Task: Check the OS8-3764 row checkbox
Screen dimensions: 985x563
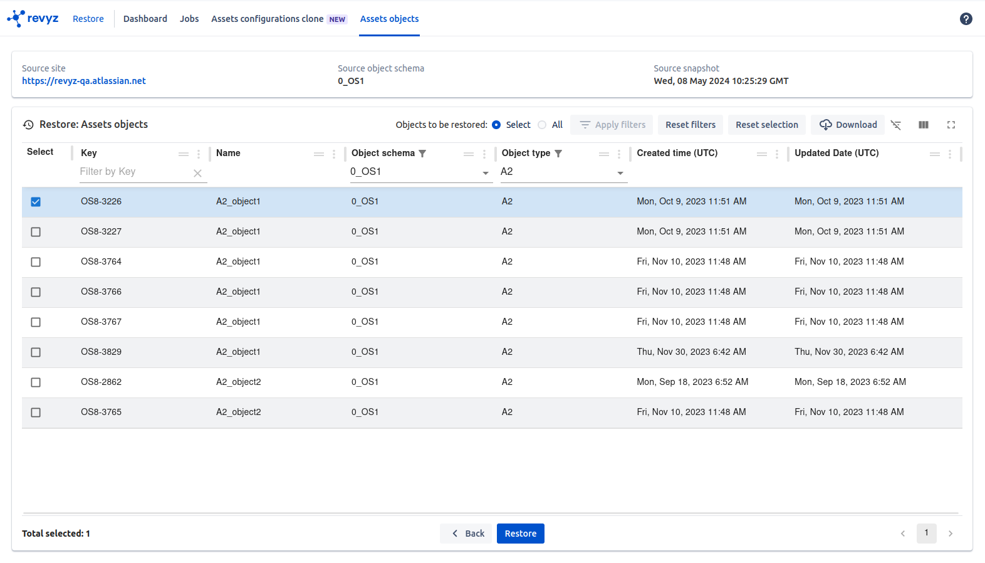Action: (x=36, y=262)
